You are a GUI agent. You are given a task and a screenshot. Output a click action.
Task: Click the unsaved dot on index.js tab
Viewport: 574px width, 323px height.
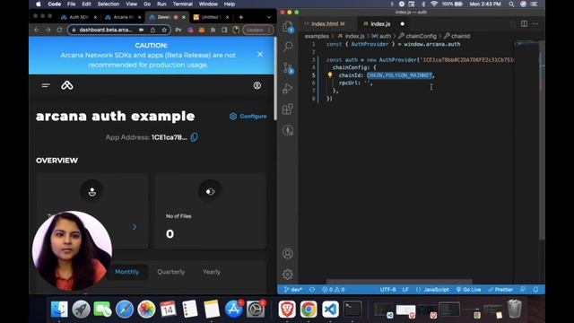click(403, 24)
